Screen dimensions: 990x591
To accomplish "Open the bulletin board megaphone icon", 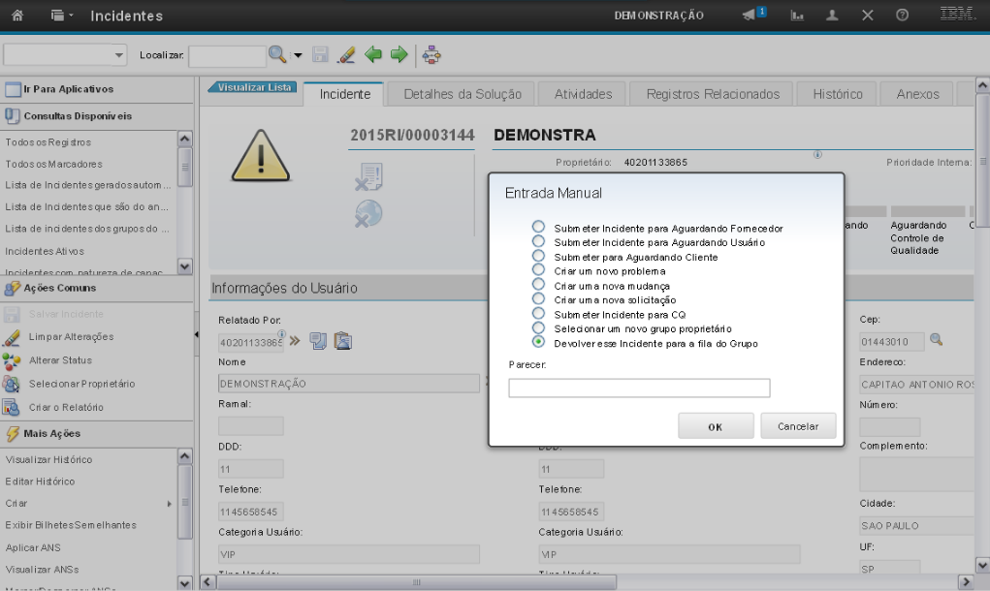I will (x=751, y=16).
